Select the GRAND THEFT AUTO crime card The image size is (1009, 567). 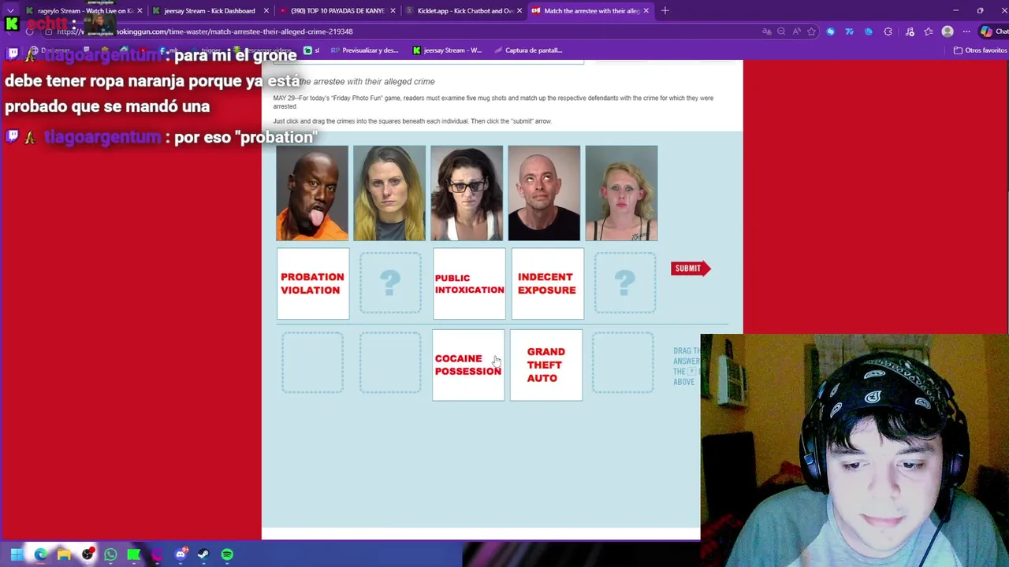pyautogui.click(x=546, y=365)
